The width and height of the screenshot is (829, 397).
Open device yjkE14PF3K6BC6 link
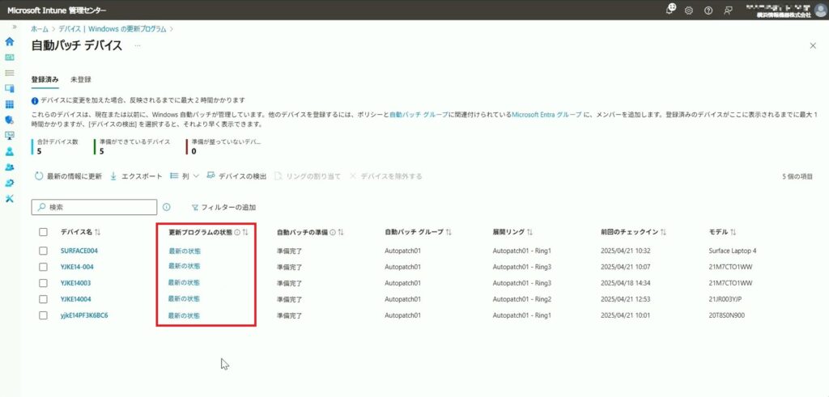point(84,315)
